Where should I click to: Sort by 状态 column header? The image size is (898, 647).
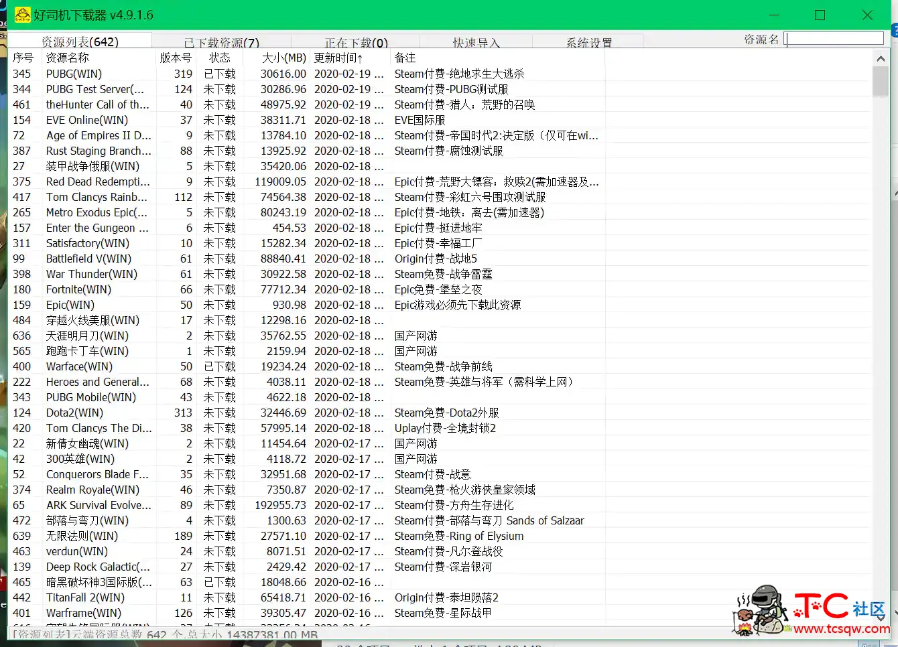[219, 58]
